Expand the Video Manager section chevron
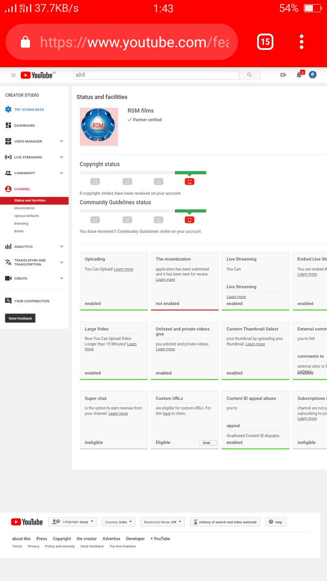 [62, 141]
